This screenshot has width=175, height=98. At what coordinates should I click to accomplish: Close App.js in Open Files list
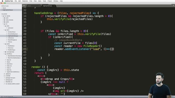(2, 8)
